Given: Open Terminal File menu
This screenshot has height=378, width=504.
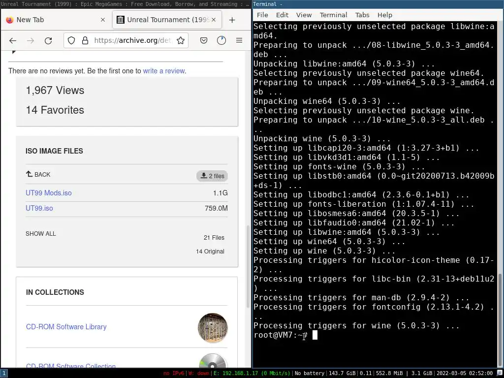Looking at the screenshot, I should pyautogui.click(x=262, y=15).
